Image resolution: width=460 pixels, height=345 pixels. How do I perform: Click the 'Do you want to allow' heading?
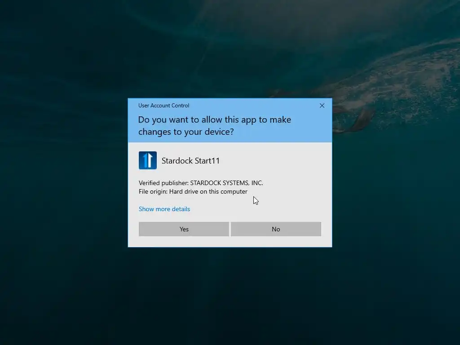pyautogui.click(x=214, y=126)
